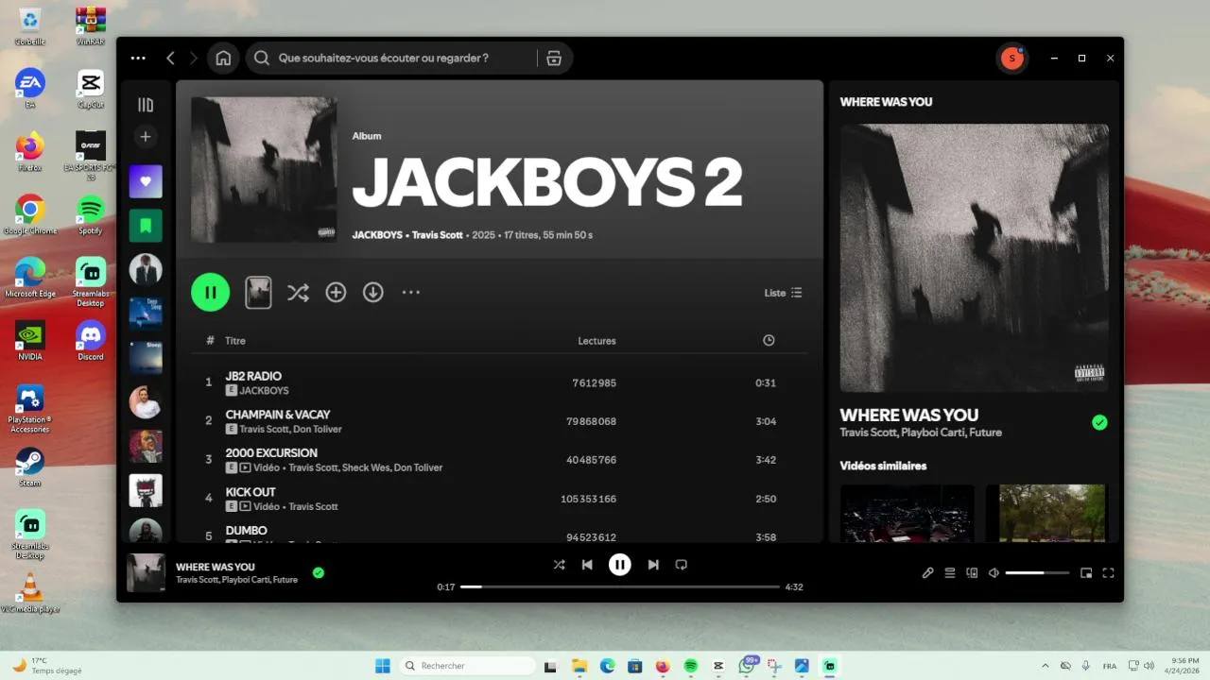Image resolution: width=1210 pixels, height=680 pixels.
Task: Show hidden system tray icons chevron
Action: (x=1045, y=666)
